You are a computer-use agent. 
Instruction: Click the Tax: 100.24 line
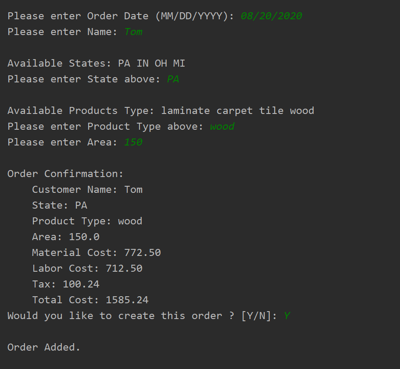pos(66,284)
